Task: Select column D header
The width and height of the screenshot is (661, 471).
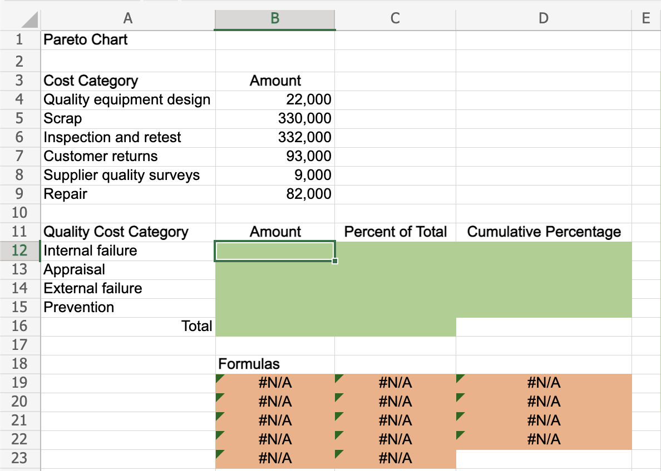Action: [x=543, y=19]
